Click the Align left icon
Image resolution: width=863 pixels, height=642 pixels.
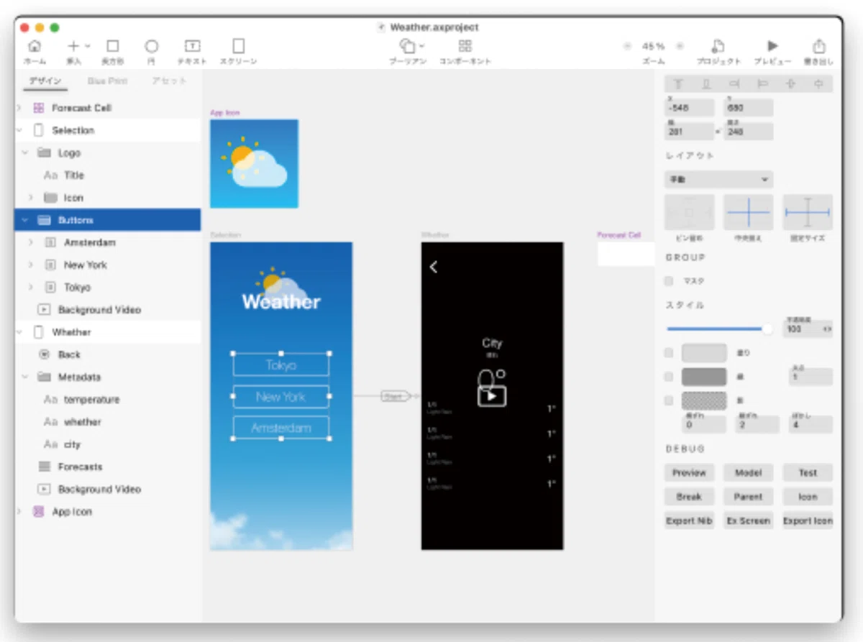click(x=762, y=84)
